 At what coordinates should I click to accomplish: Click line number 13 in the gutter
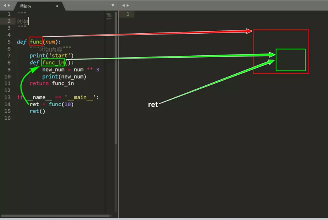click(x=8, y=97)
